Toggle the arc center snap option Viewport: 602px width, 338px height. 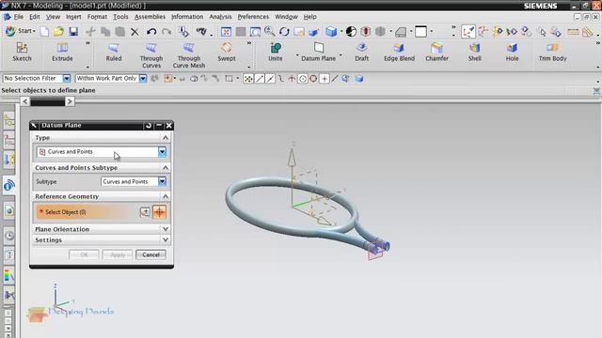[303, 79]
